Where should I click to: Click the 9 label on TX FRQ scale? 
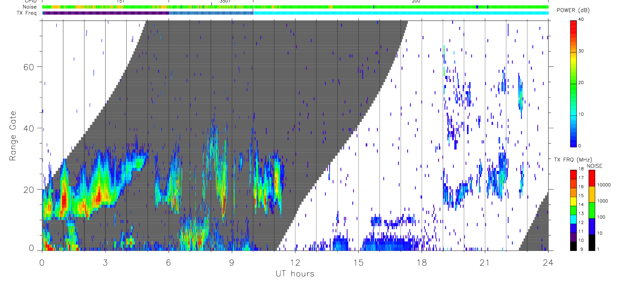[x=582, y=249]
